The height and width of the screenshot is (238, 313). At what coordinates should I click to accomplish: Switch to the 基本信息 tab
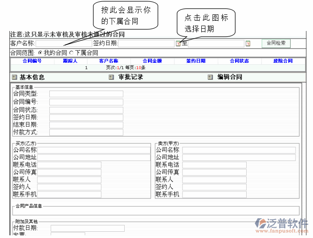pyautogui.click(x=32, y=77)
